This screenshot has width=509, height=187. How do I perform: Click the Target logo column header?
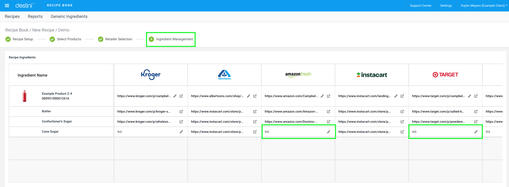pyautogui.click(x=445, y=75)
